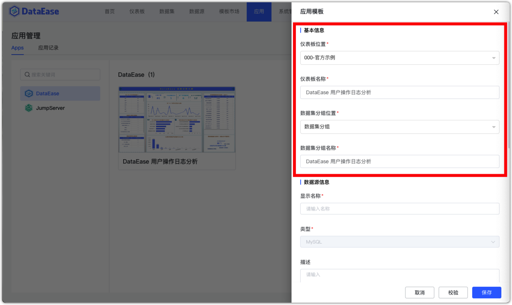Viewport: 512px width, 305px height.
Task: Open the DataEase 用户操作日志分析 thumbnail
Action: click(x=177, y=119)
